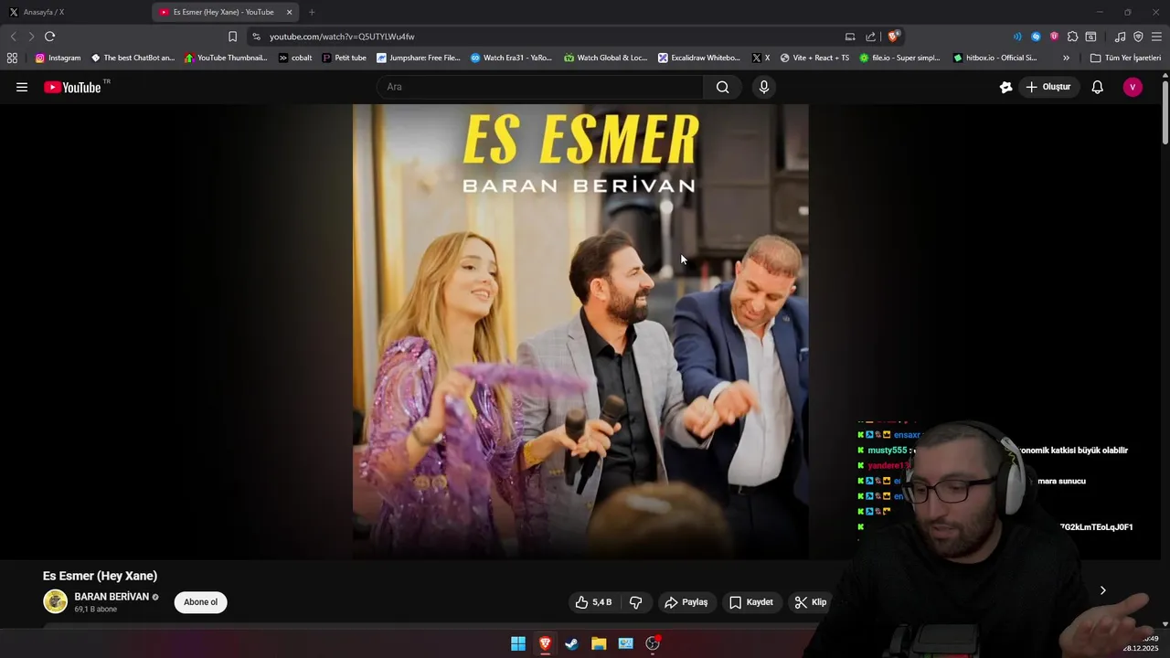Click Paylaş share button
The height and width of the screenshot is (658, 1170).
[x=686, y=602]
